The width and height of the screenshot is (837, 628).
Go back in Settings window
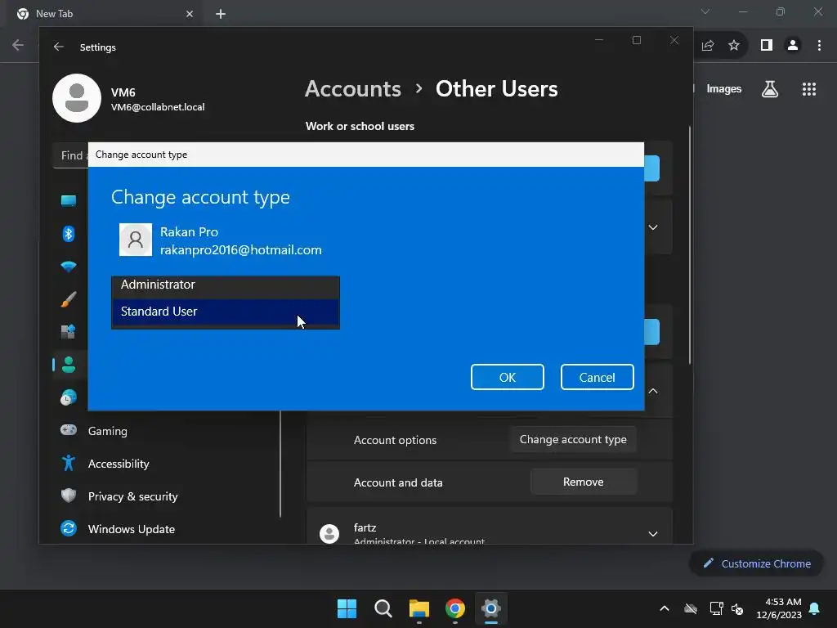(59, 47)
